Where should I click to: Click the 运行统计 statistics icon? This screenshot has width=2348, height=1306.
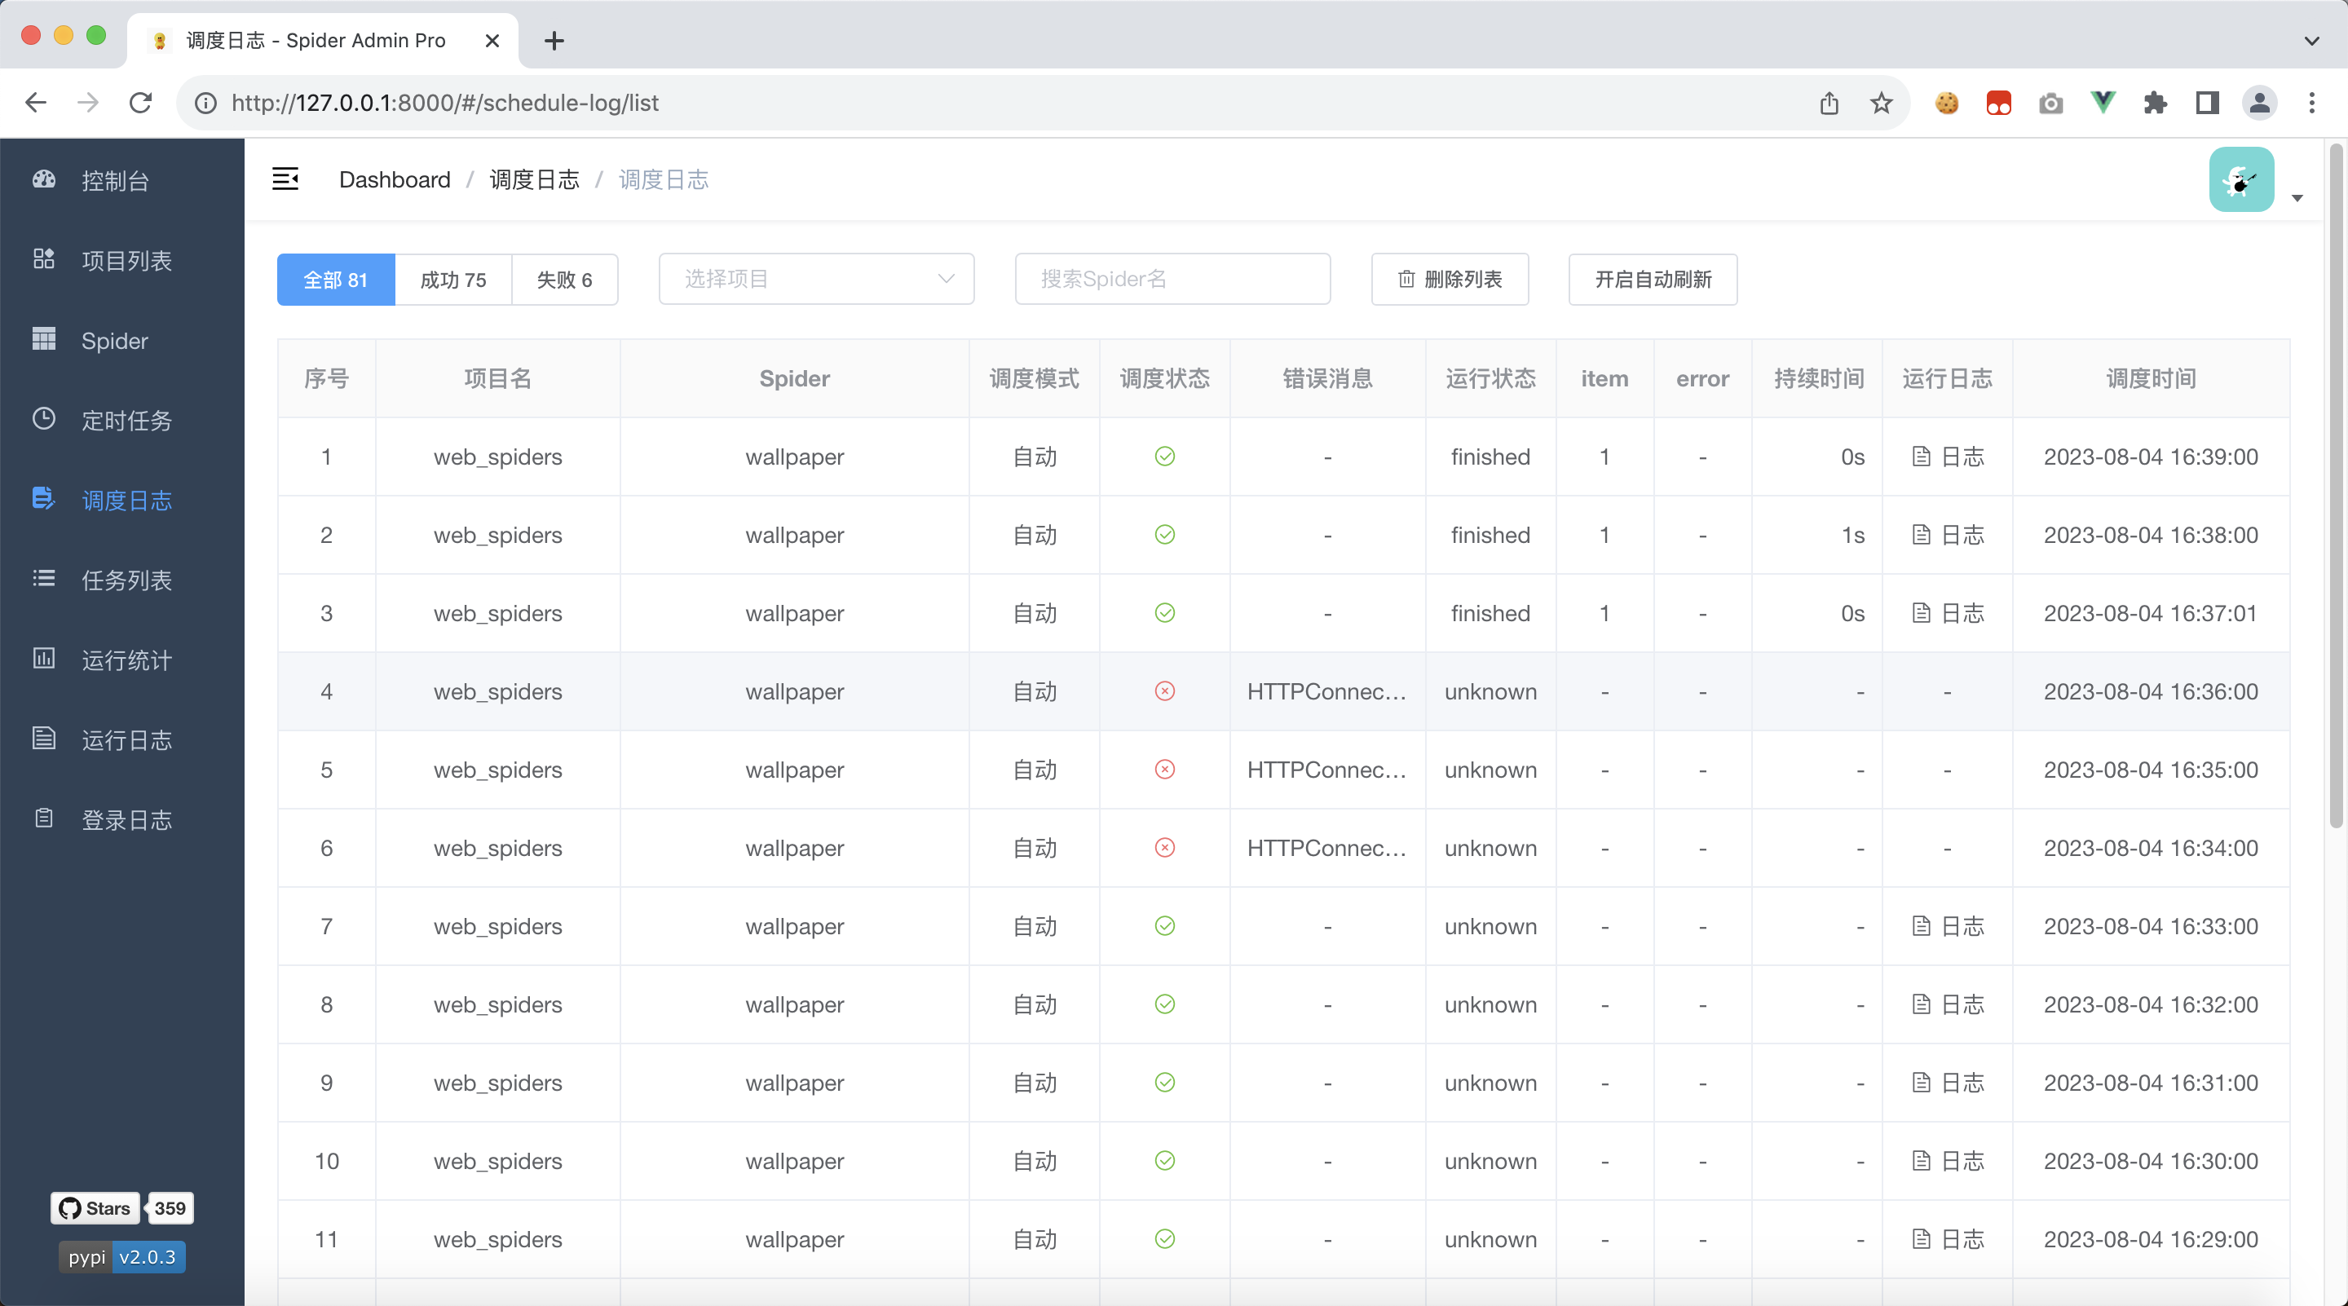45,660
